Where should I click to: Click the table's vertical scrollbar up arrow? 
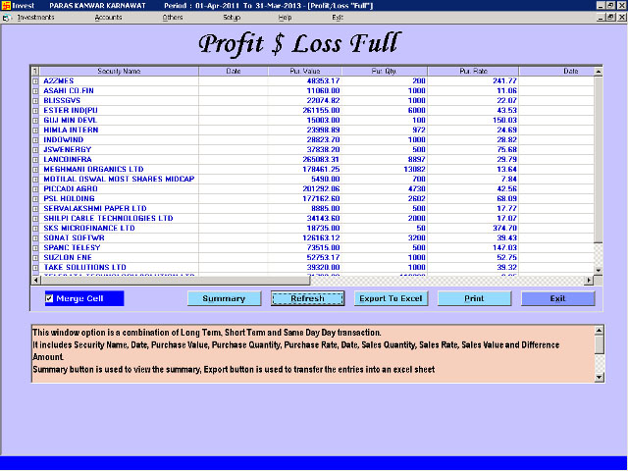click(598, 71)
